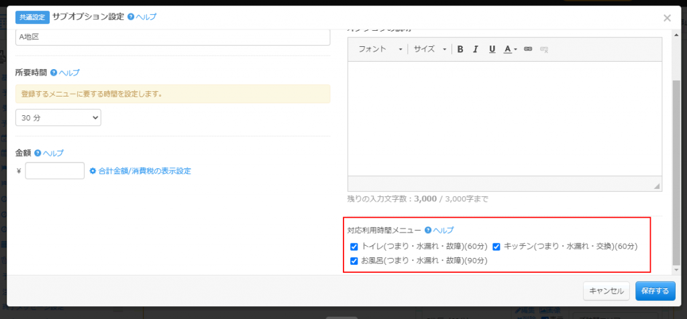The width and height of the screenshot is (687, 319).
Task: Click the 金額 yen input field
Action: (x=54, y=171)
